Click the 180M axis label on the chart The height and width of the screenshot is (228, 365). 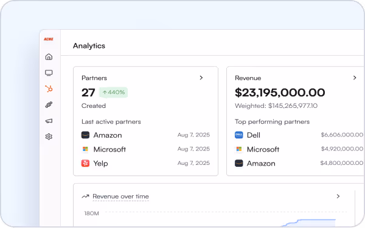pyautogui.click(x=91, y=213)
